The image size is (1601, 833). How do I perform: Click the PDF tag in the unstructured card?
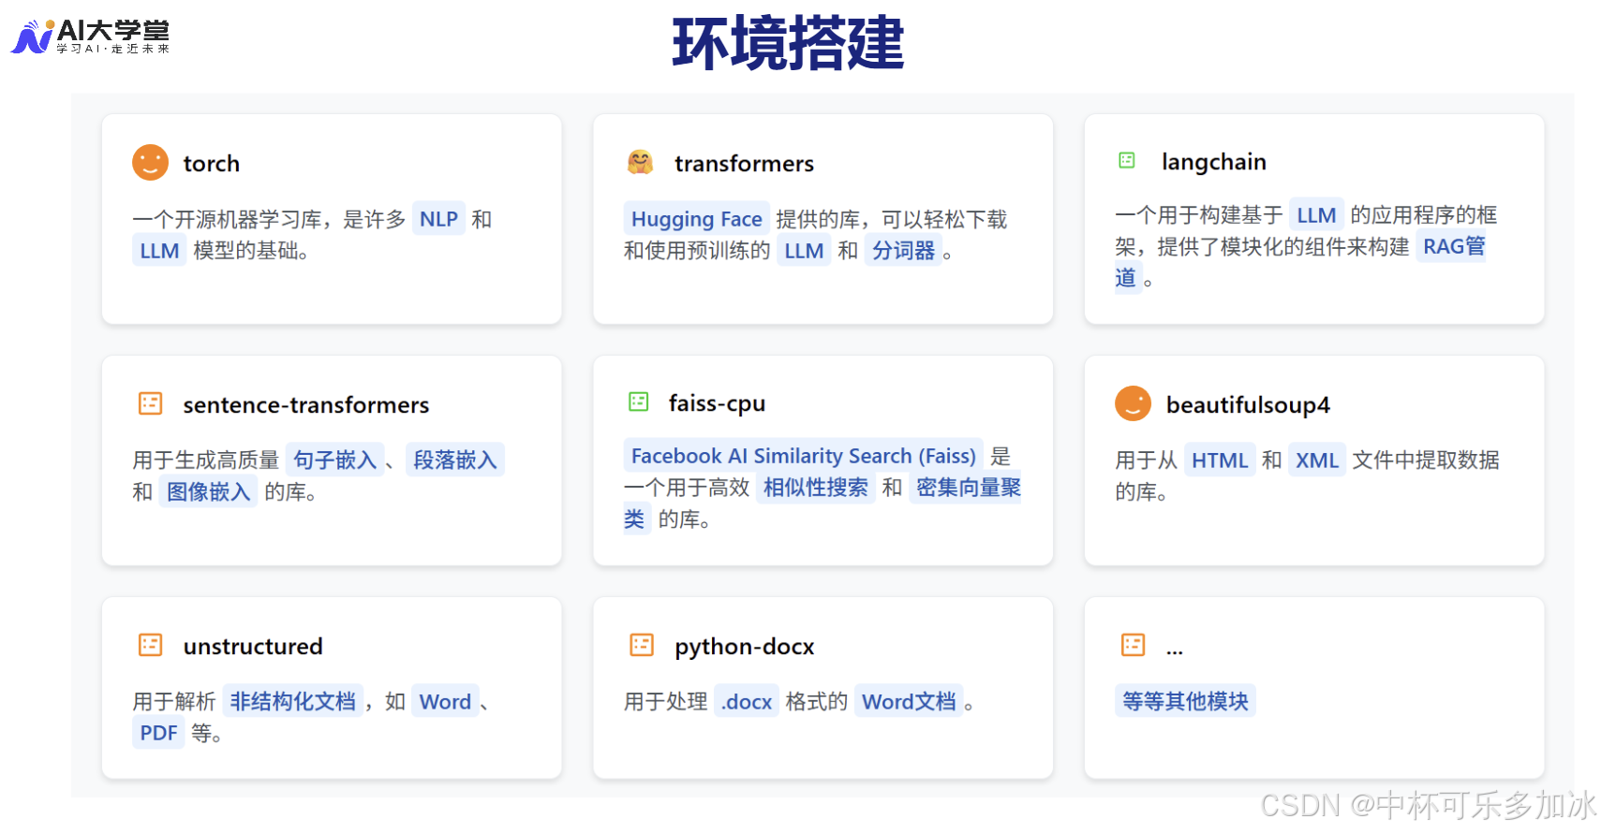point(158,733)
